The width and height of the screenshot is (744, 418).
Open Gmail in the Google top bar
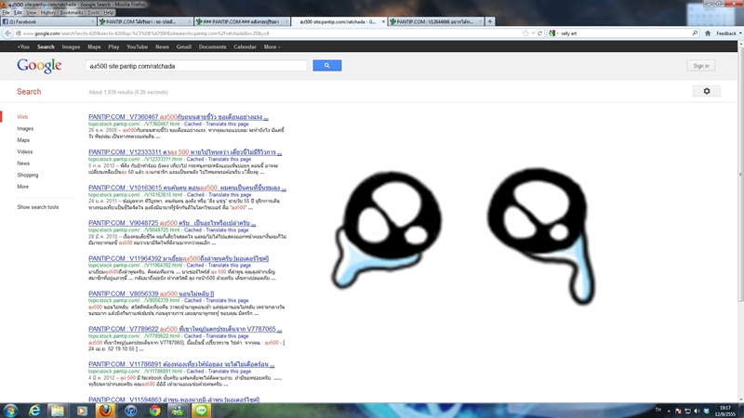[183, 47]
